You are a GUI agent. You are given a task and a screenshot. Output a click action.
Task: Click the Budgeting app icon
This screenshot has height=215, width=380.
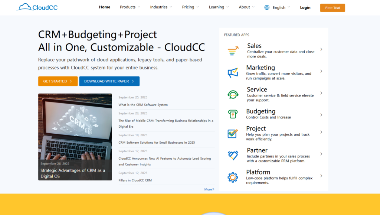pyautogui.click(x=233, y=114)
